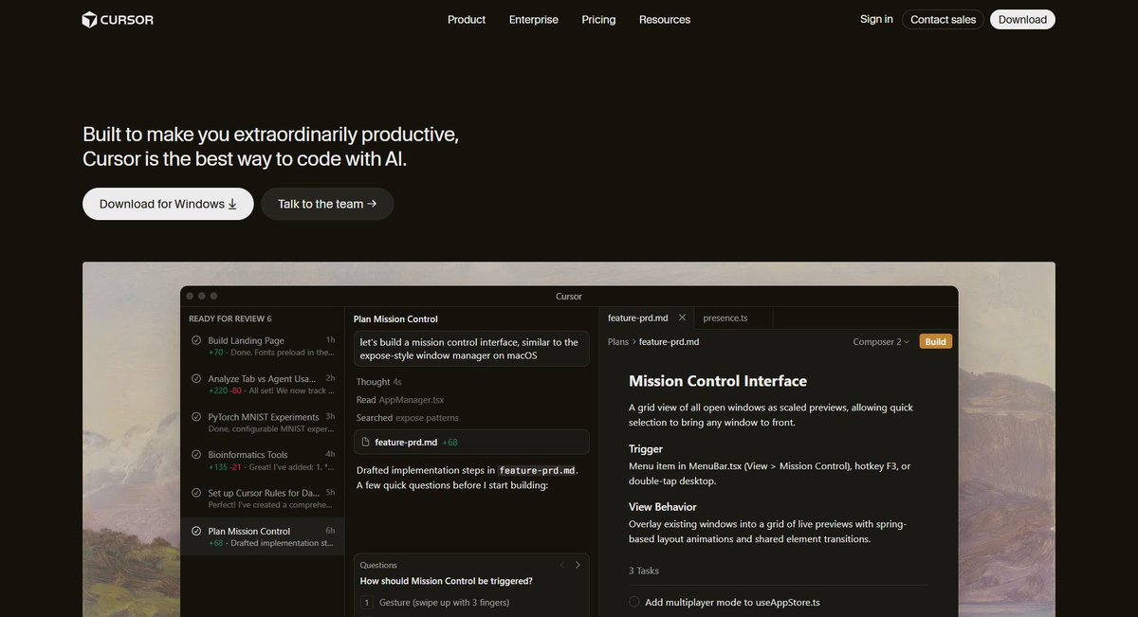
Task: Click Download for Windows button
Action: pos(168,204)
